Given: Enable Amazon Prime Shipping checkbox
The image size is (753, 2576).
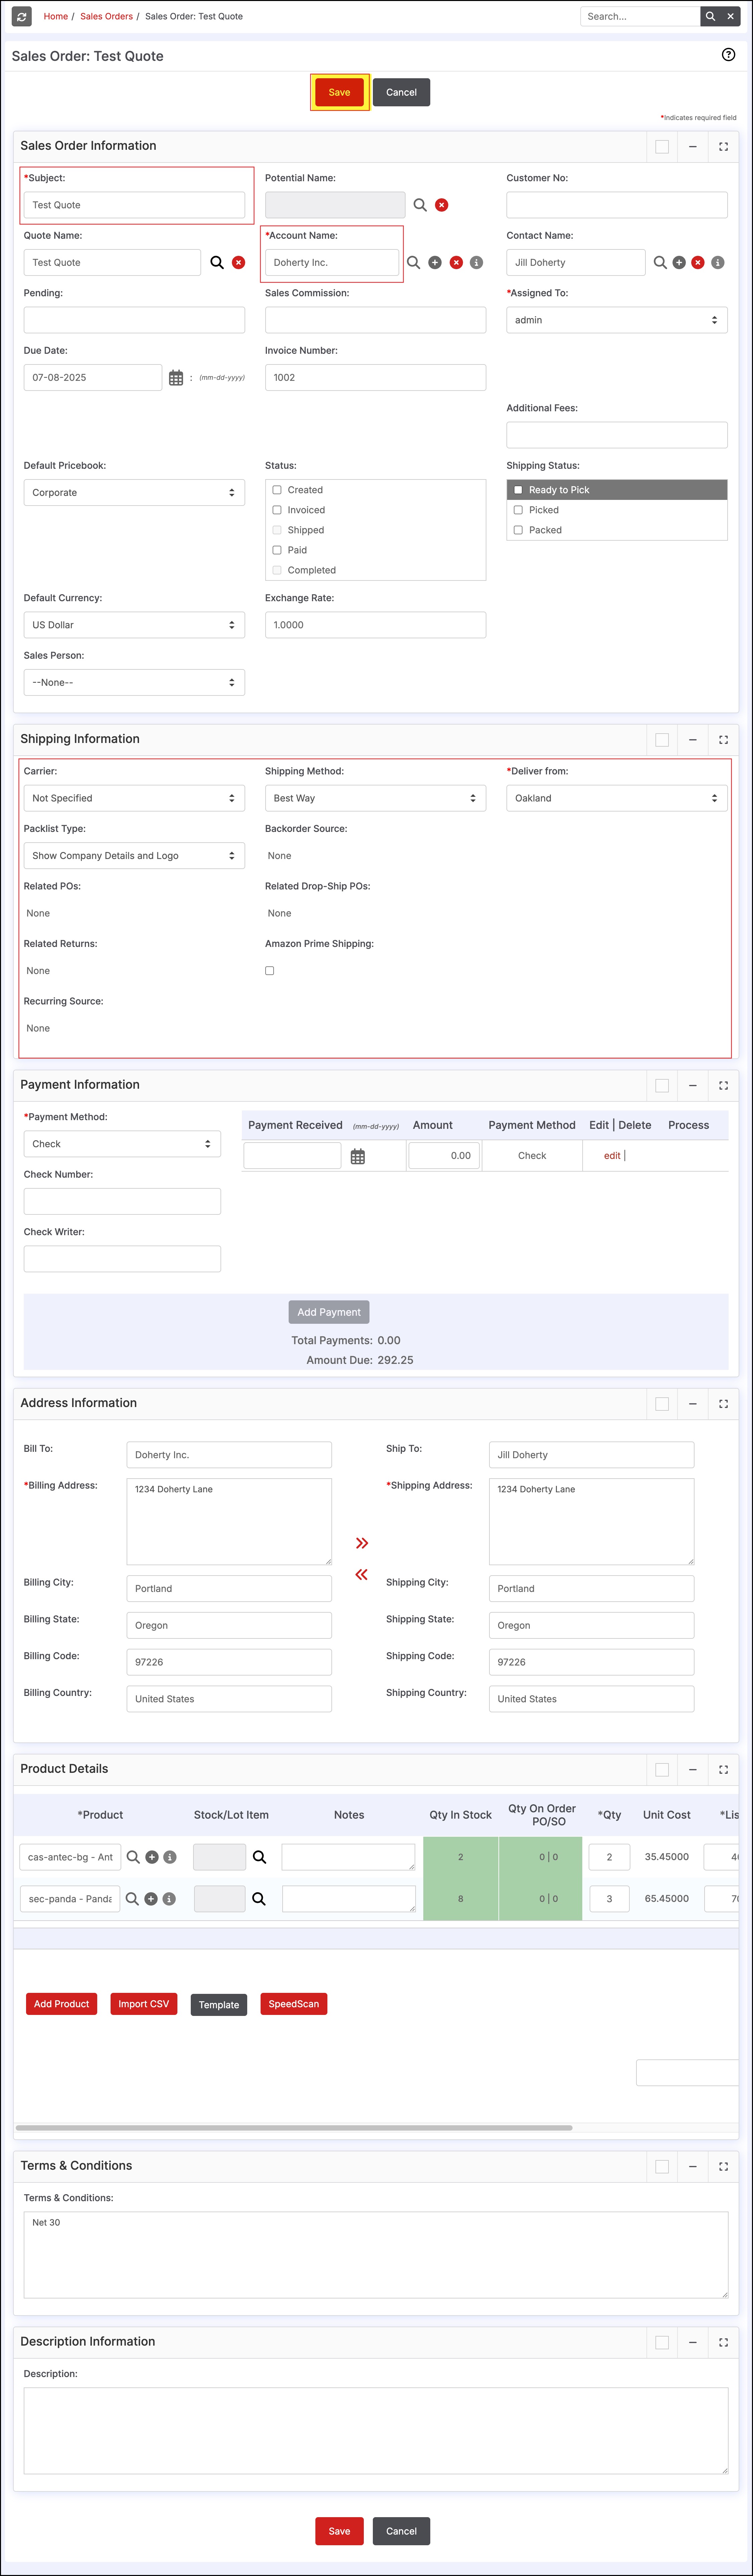Looking at the screenshot, I should (270, 971).
